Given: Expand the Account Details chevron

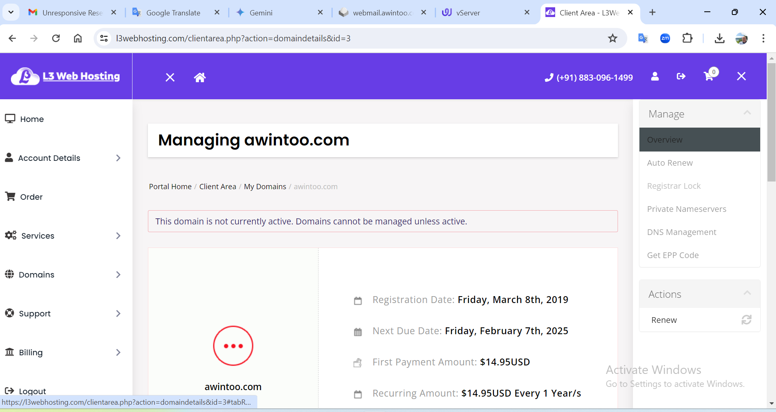Looking at the screenshot, I should click(118, 158).
